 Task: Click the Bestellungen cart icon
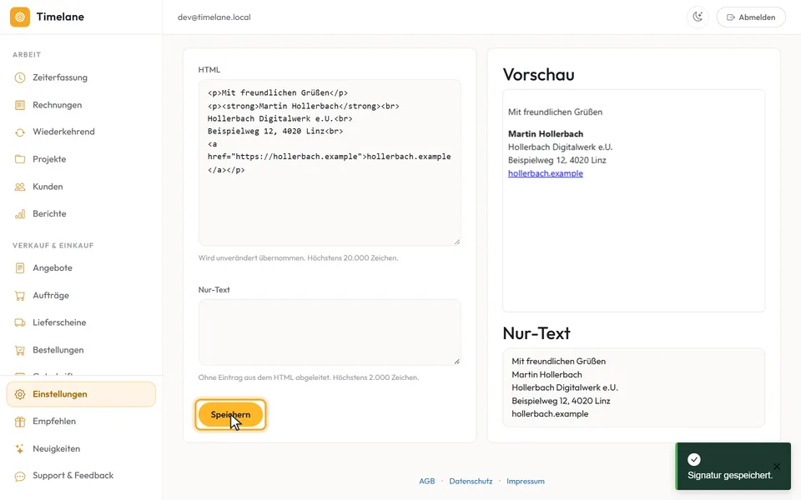[x=20, y=350]
